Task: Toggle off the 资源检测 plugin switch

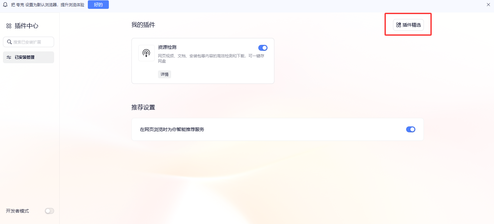Action: [x=263, y=48]
